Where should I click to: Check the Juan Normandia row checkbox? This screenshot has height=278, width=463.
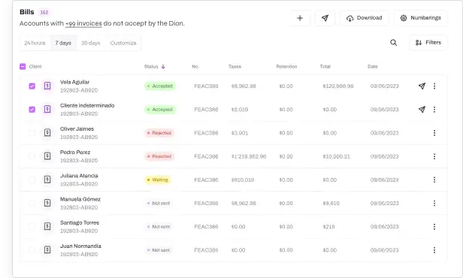[32, 250]
